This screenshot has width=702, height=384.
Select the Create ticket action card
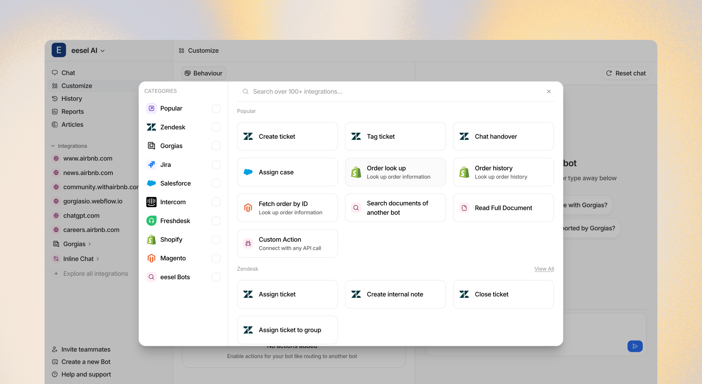(287, 136)
